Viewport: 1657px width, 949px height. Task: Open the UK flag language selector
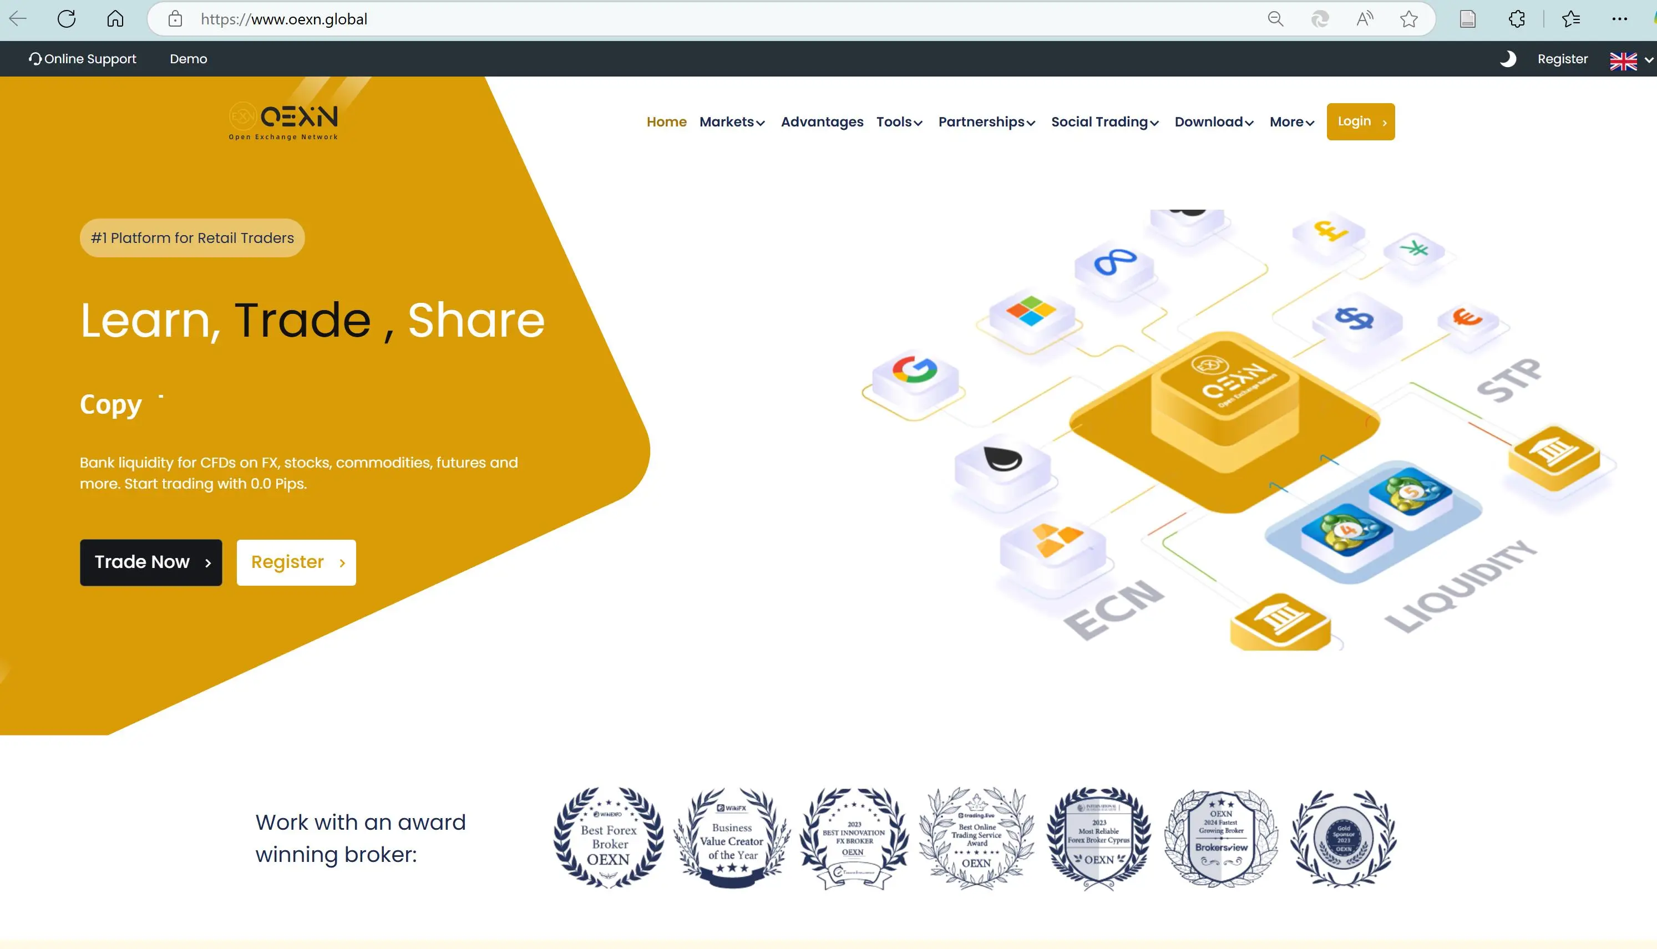(x=1631, y=60)
